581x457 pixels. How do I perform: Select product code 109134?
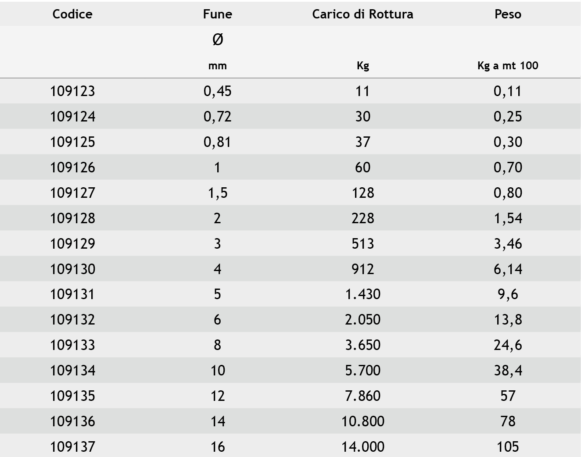tap(72, 371)
